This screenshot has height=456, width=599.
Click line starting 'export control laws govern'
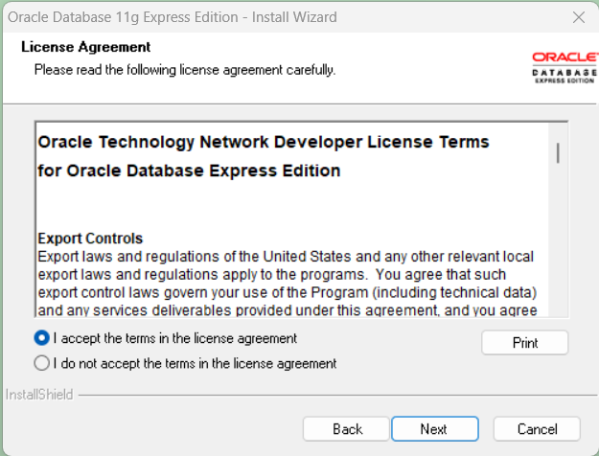tap(288, 292)
